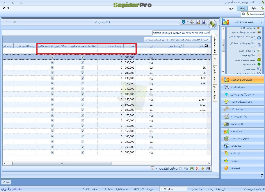Open the راهنما menu
Image resolution: width=265 pixels, height=192 pixels.
click(x=242, y=8)
